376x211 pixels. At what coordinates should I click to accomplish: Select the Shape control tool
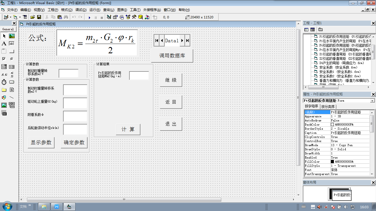coord(4,98)
